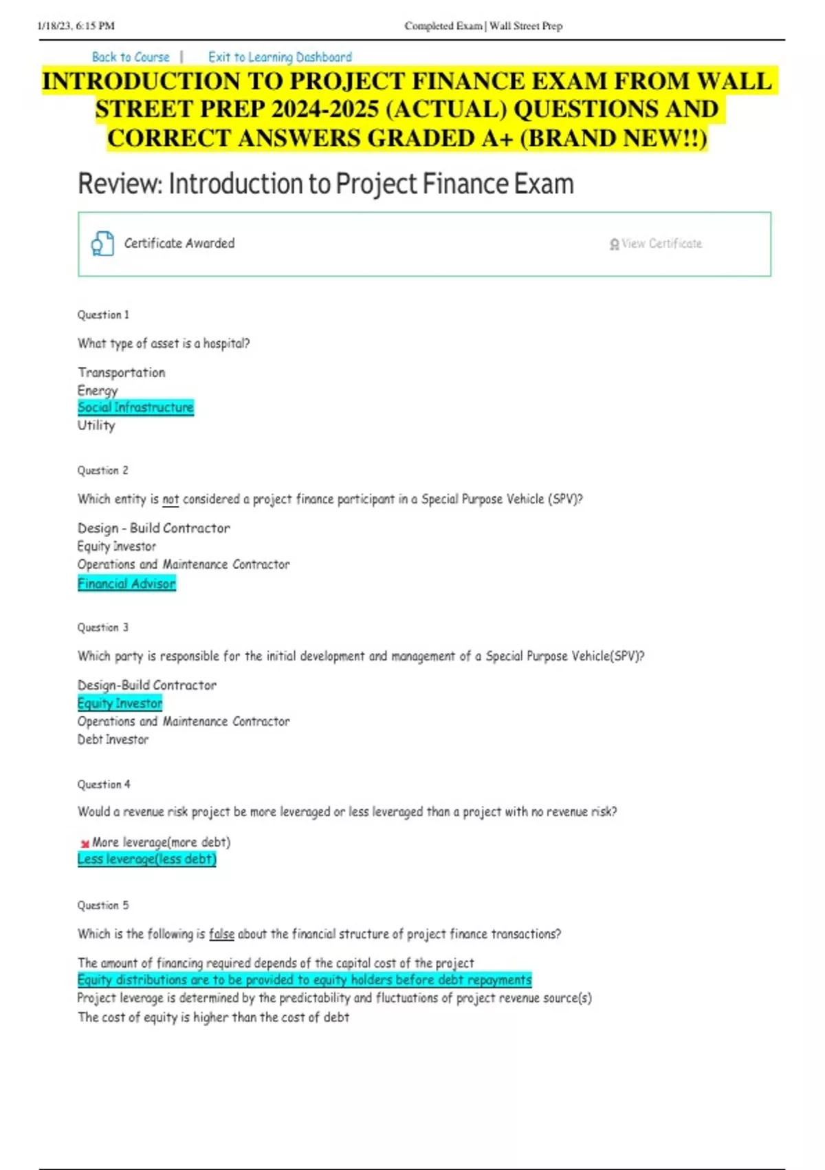The width and height of the screenshot is (825, 1170).
Task: Select the Financial Advisor answer
Action: tap(126, 584)
